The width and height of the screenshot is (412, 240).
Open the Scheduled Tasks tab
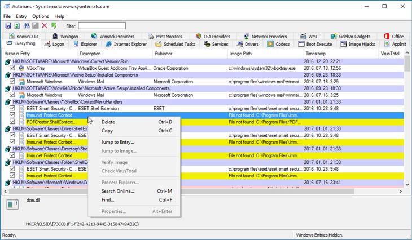click(x=176, y=44)
